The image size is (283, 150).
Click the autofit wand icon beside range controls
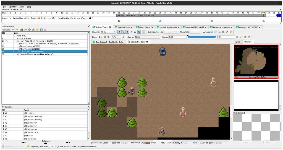pyautogui.click(x=241, y=37)
